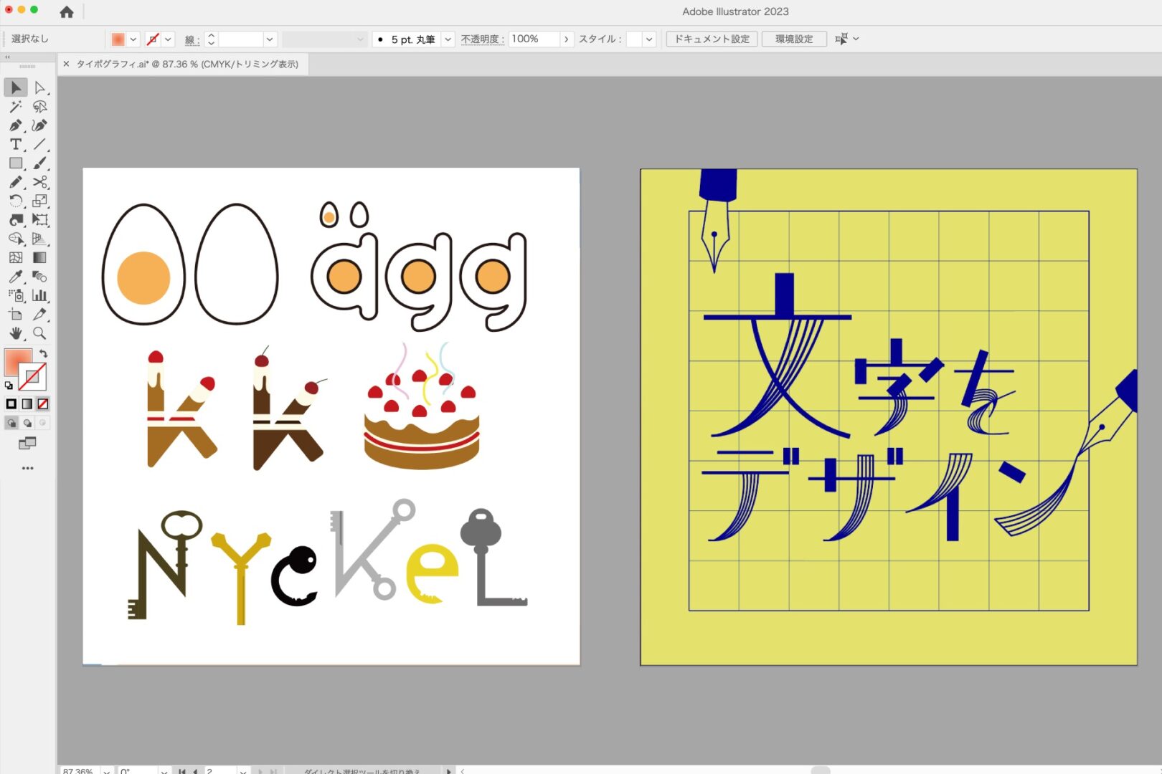1162x774 pixels.
Task: Activate the Eyedropper tool
Action: 15,277
